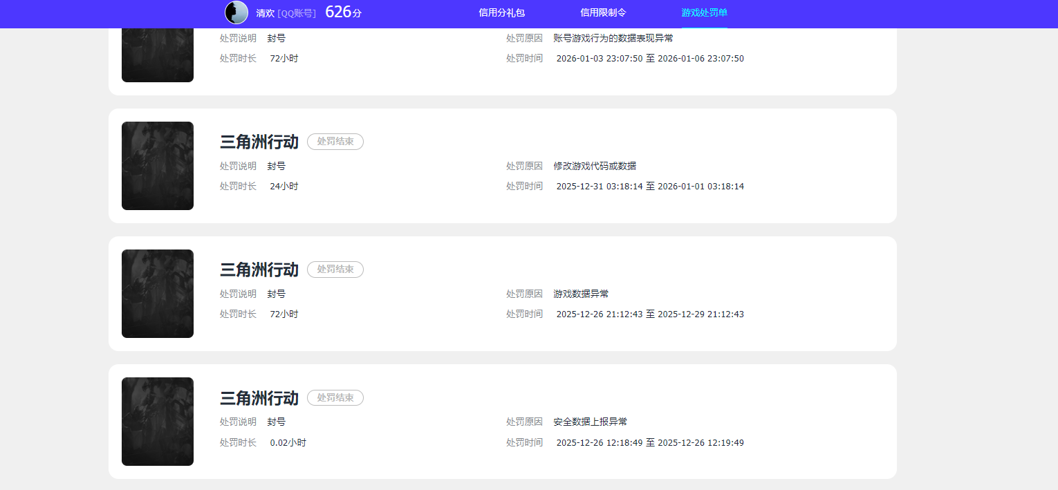The height and width of the screenshot is (490, 1058).
Task: Click game thumbnail for 游戏数据异常 record
Action: [x=158, y=294]
